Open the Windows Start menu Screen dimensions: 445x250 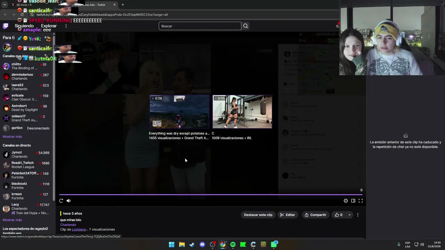click(172, 244)
